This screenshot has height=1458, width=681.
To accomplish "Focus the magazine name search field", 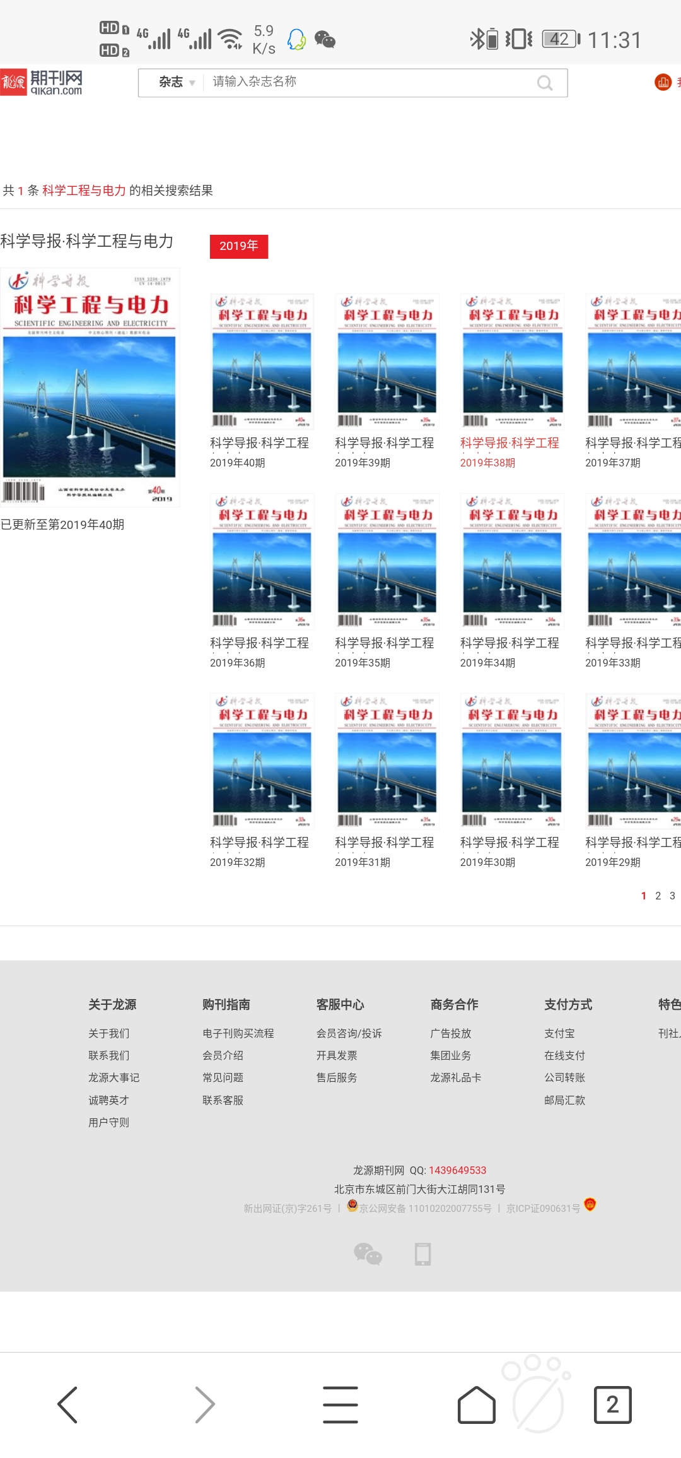I will 366,82.
